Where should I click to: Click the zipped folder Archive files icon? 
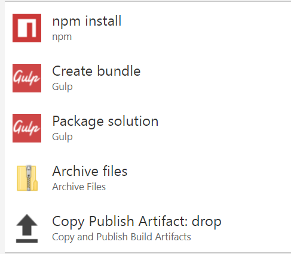point(27,178)
